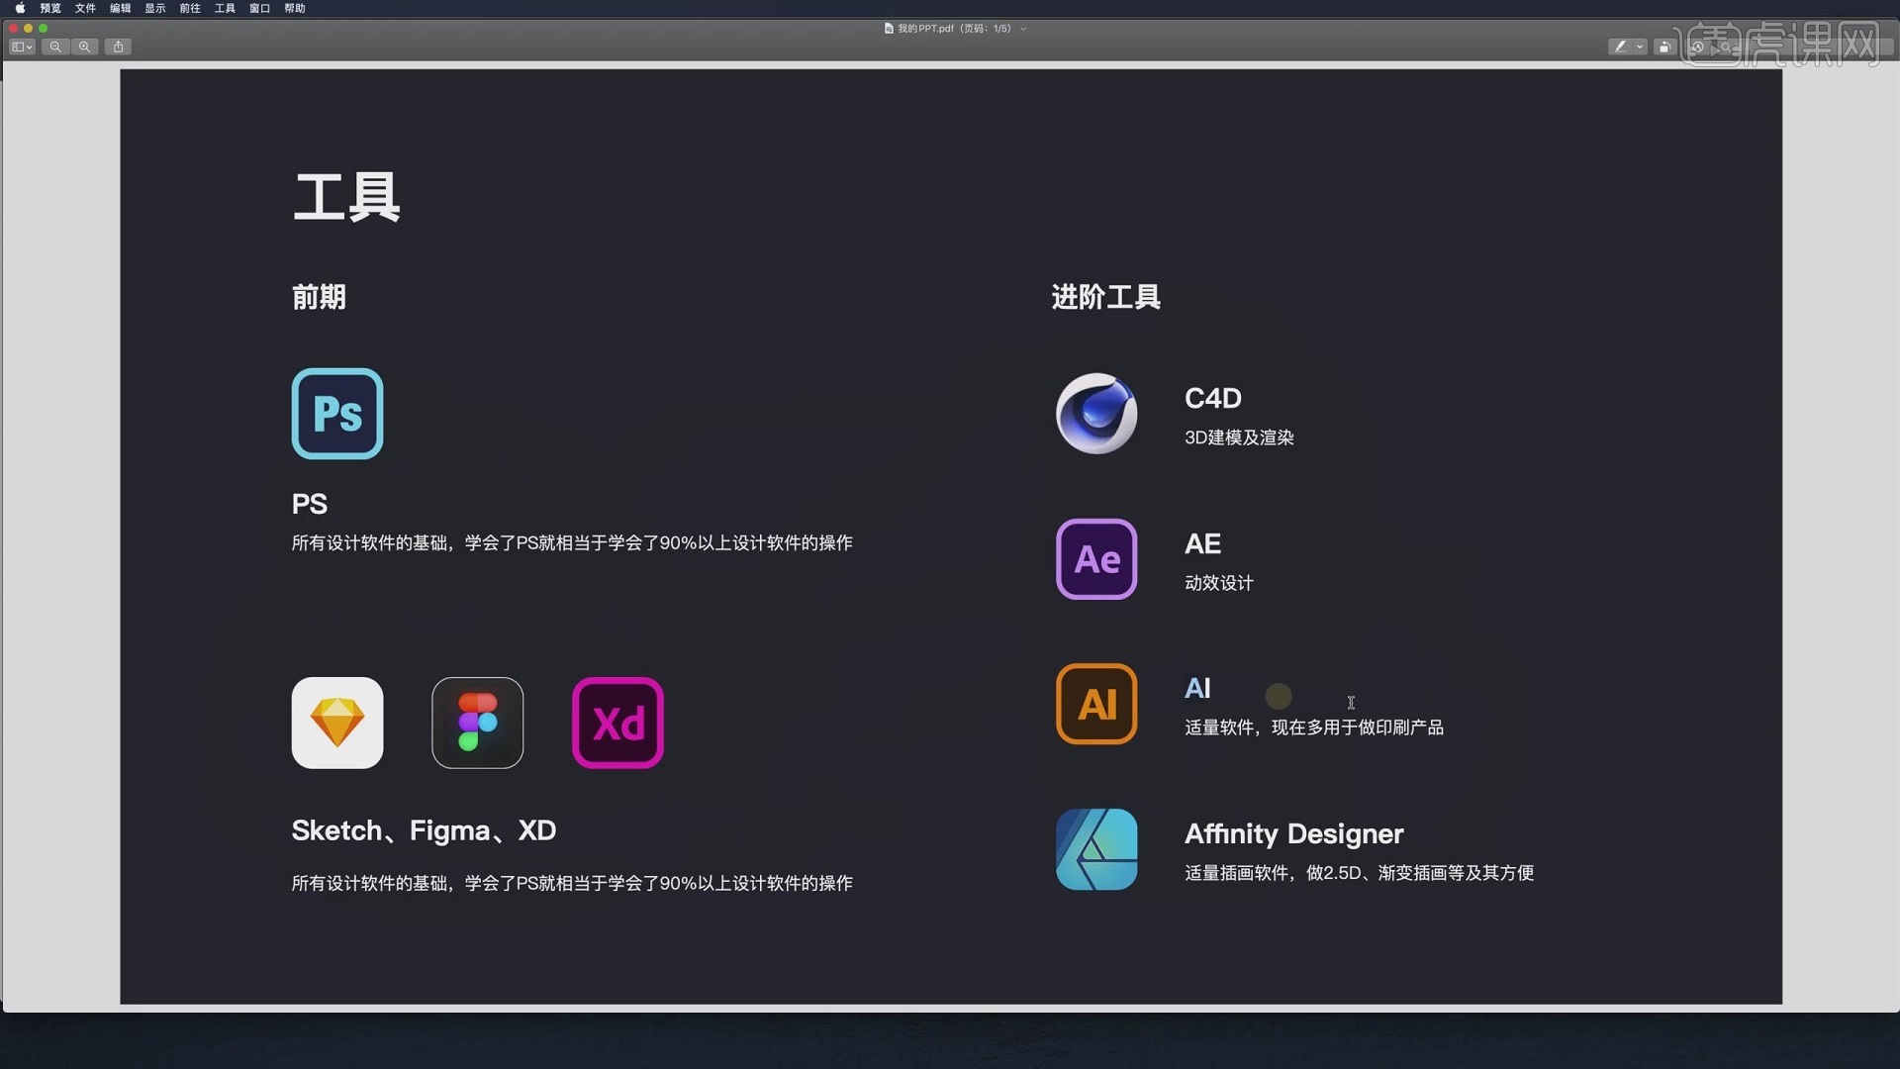This screenshot has width=1900, height=1069.
Task: Click the After Effects Ae icon
Action: coord(1096,559)
